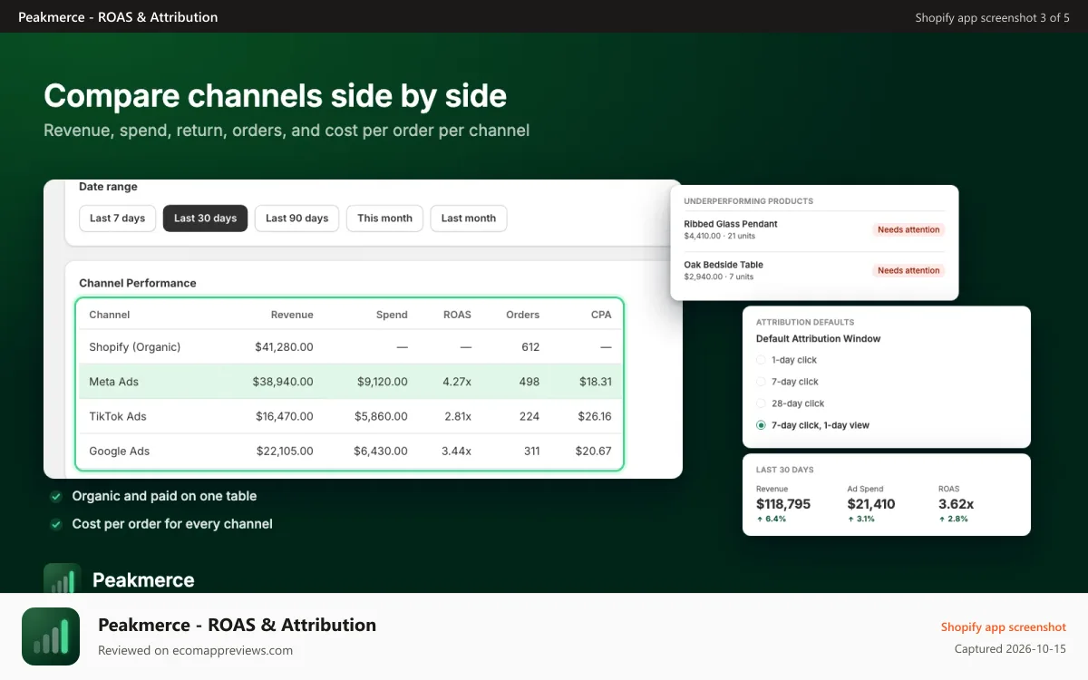Click Meta Ads revenue $38,940.00
Viewport: 1088px width, 680px height.
tap(283, 382)
